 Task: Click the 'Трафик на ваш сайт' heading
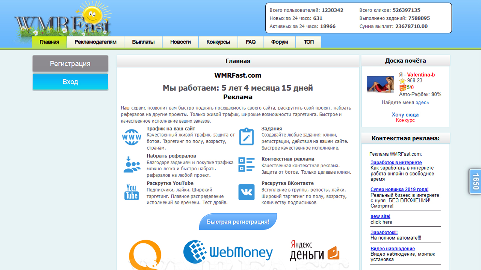pyautogui.click(x=171, y=129)
